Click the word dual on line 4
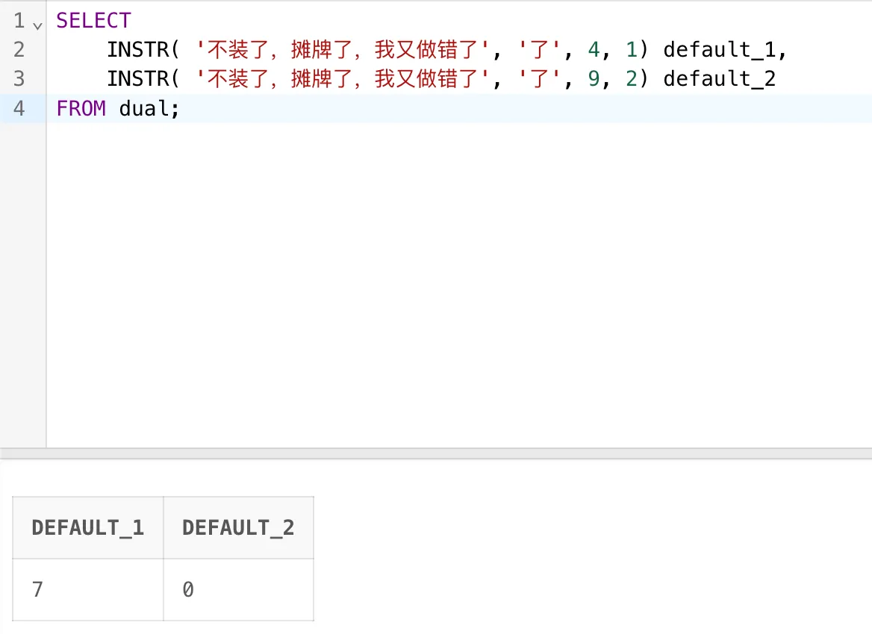872x634 pixels. (144, 108)
